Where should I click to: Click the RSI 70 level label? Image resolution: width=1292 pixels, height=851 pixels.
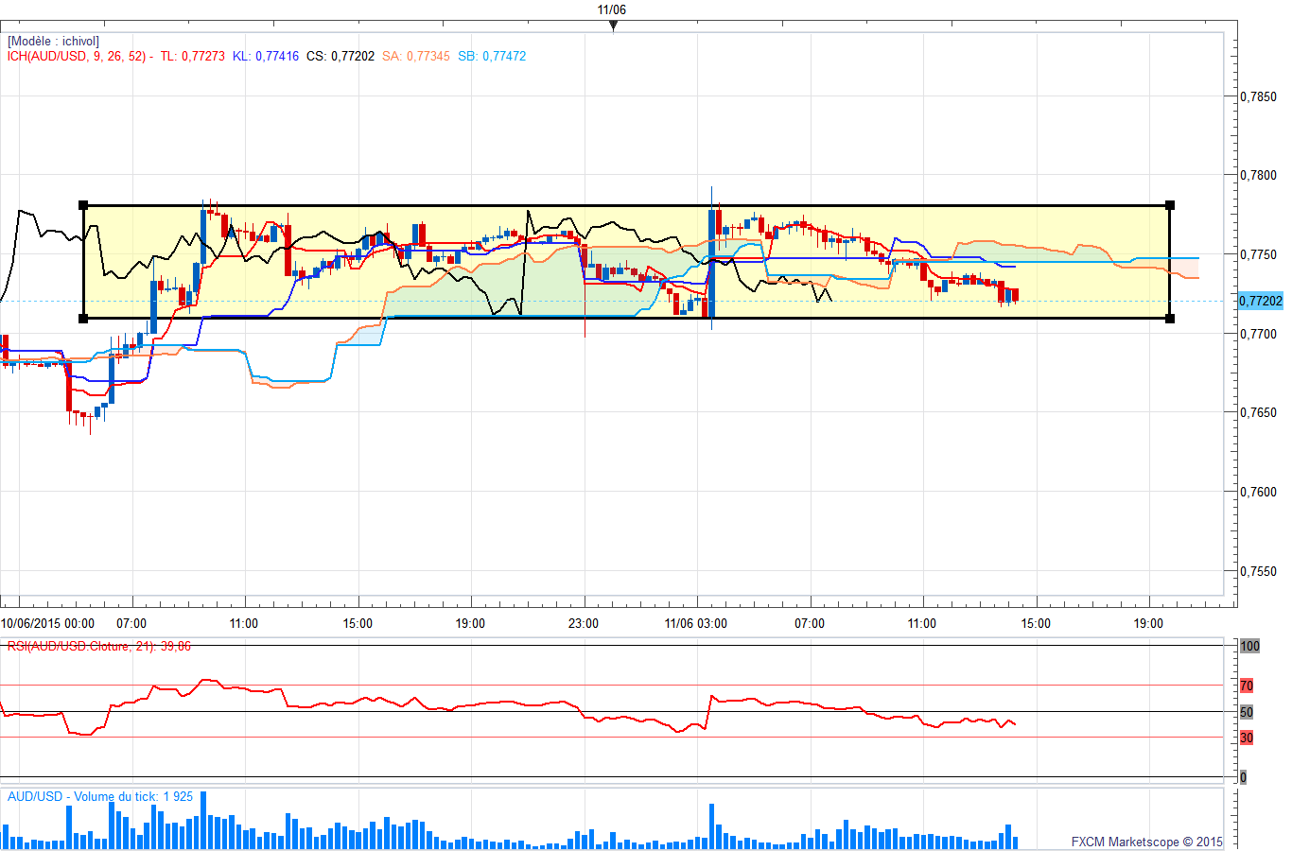(1247, 686)
